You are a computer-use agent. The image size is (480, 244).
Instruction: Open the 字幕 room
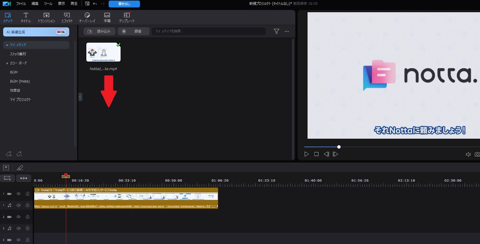coord(107,17)
